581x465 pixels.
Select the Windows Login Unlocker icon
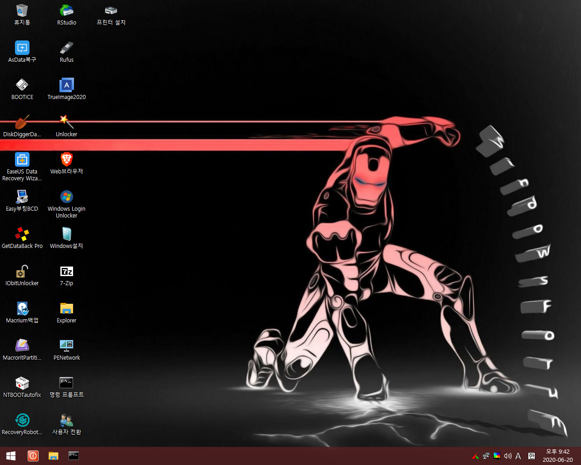pyautogui.click(x=66, y=204)
